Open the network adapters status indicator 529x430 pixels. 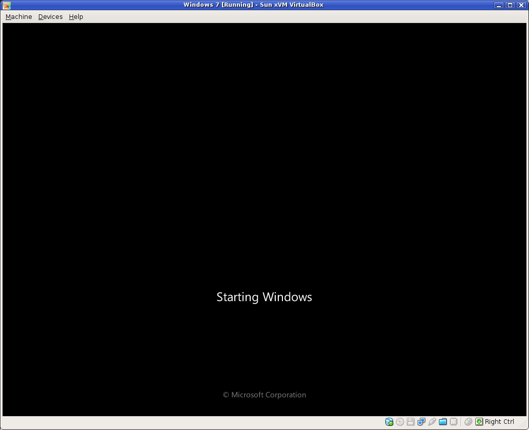[x=421, y=421]
